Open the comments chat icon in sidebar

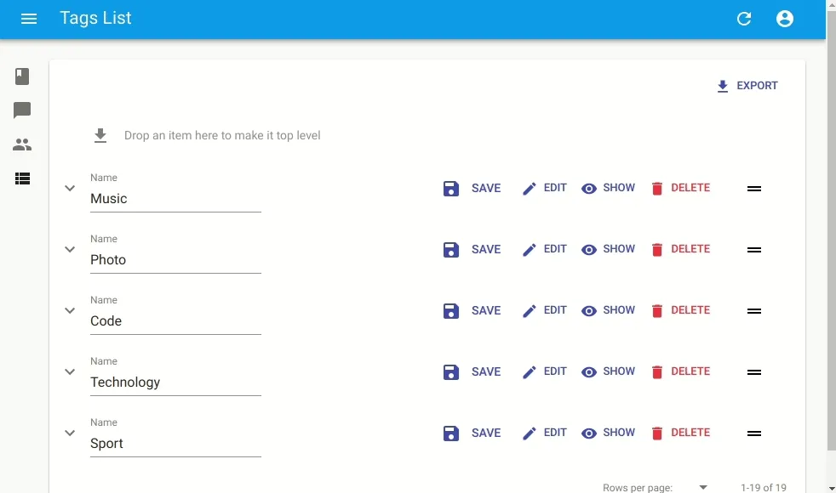pyautogui.click(x=22, y=110)
